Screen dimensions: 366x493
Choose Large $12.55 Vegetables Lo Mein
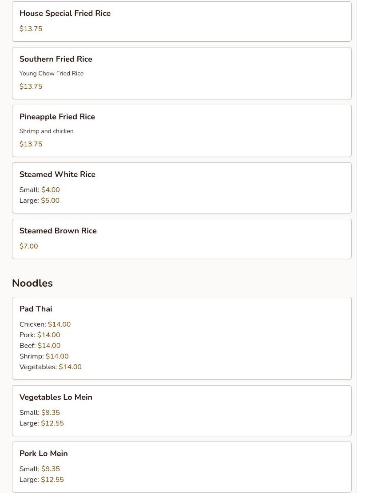pyautogui.click(x=41, y=423)
